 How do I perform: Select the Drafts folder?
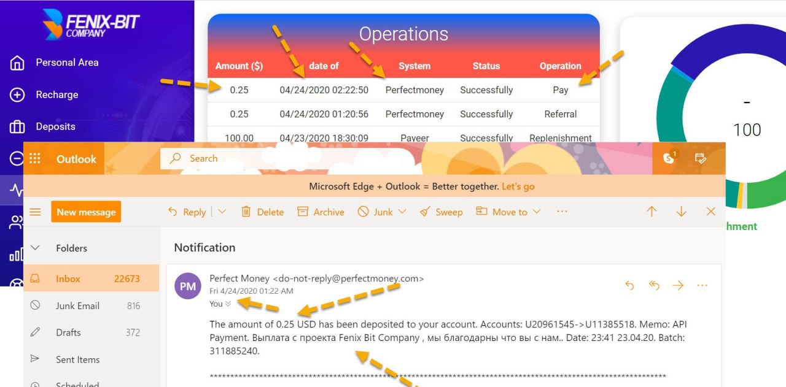(x=91, y=332)
